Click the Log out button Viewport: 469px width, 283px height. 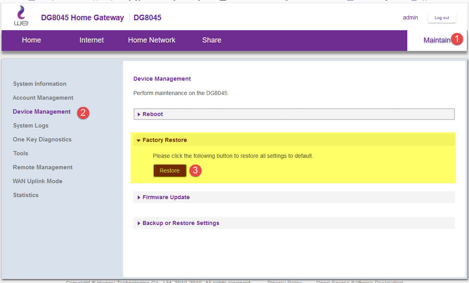[442, 18]
